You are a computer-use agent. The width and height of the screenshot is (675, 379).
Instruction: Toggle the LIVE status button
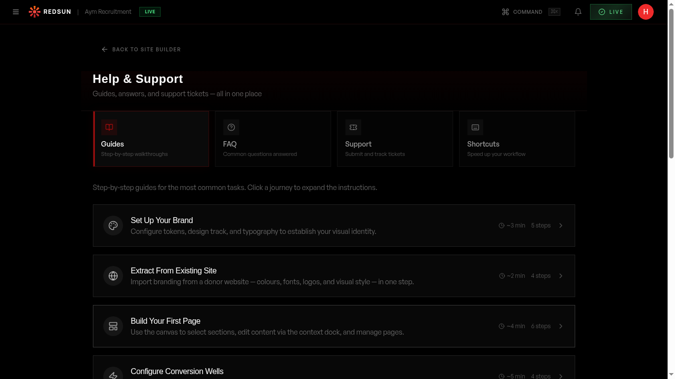coord(611,11)
